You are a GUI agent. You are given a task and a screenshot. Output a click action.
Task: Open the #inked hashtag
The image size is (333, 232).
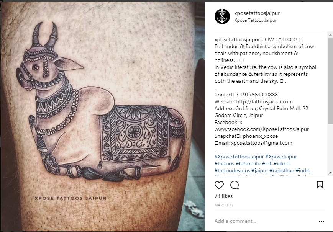(282, 163)
